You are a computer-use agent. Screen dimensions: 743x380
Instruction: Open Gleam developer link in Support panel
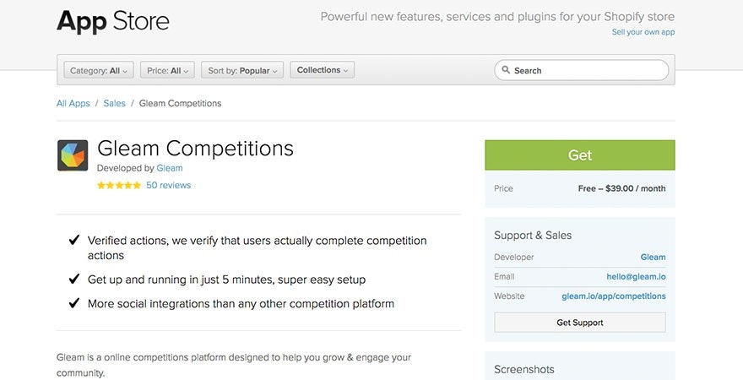tap(653, 258)
